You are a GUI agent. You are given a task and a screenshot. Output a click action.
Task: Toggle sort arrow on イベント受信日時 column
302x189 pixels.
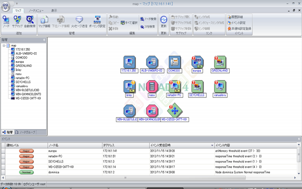212,145
